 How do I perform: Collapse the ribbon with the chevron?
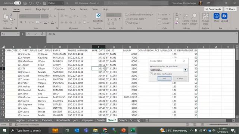[236, 28]
